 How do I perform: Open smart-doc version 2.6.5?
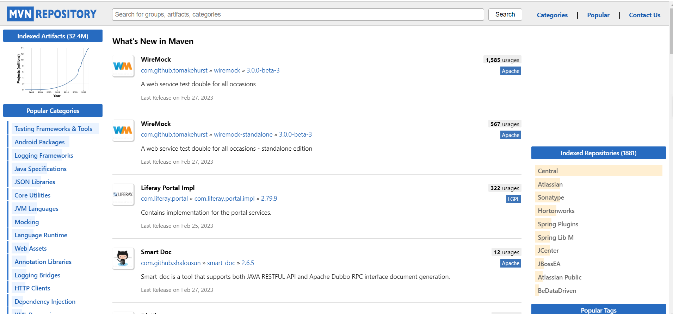tap(248, 263)
